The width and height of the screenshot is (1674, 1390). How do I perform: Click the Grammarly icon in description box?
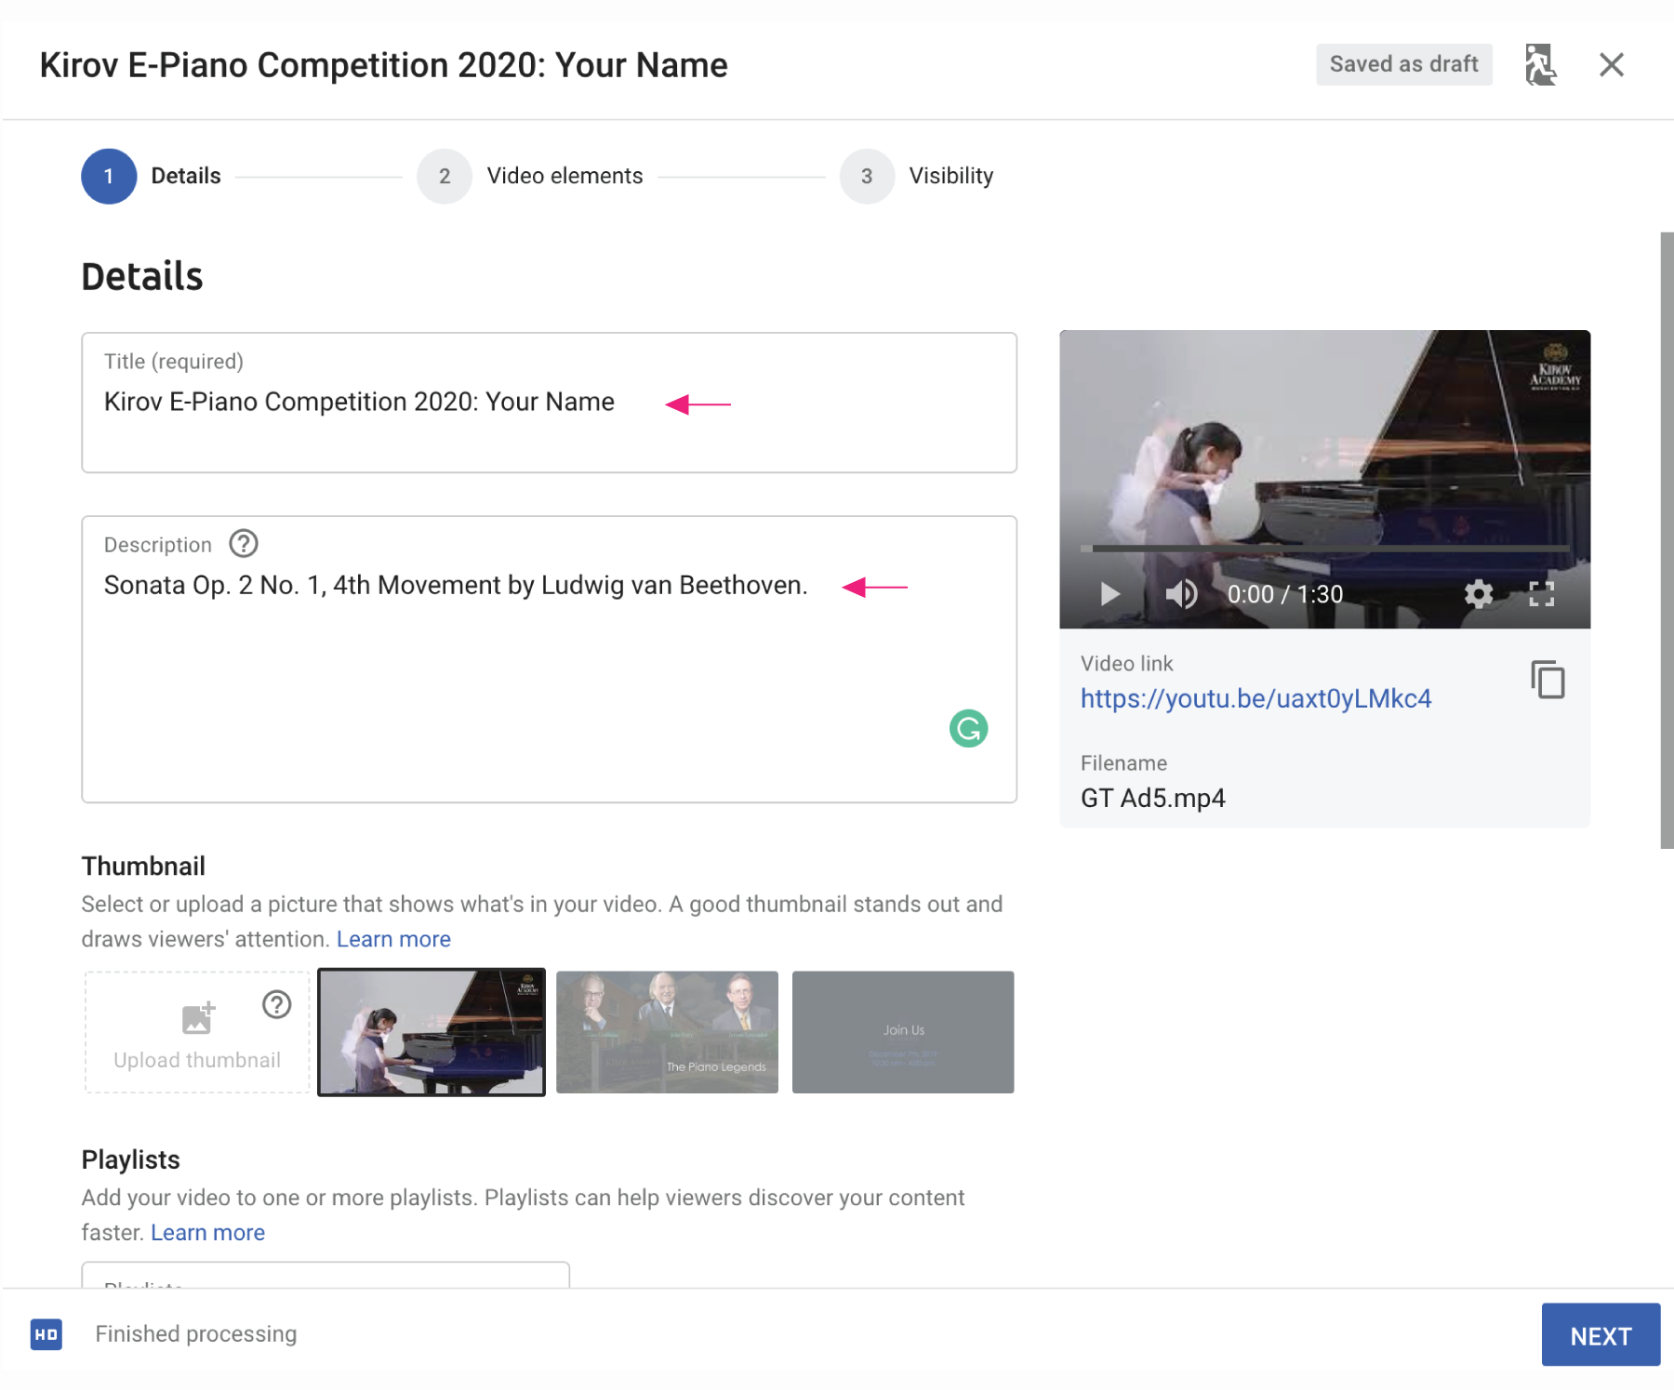pyautogui.click(x=968, y=728)
